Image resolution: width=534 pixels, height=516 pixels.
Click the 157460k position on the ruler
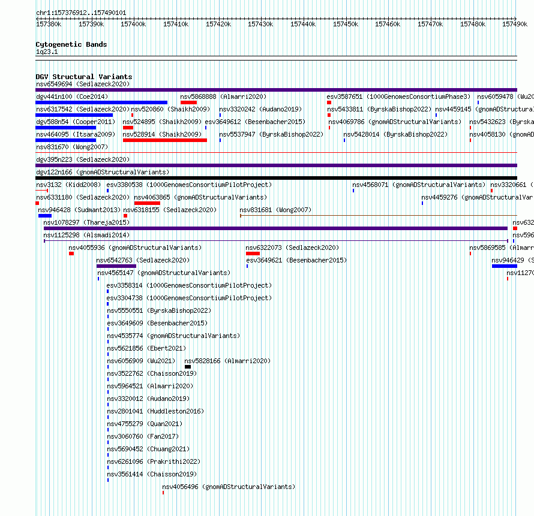pos(388,24)
